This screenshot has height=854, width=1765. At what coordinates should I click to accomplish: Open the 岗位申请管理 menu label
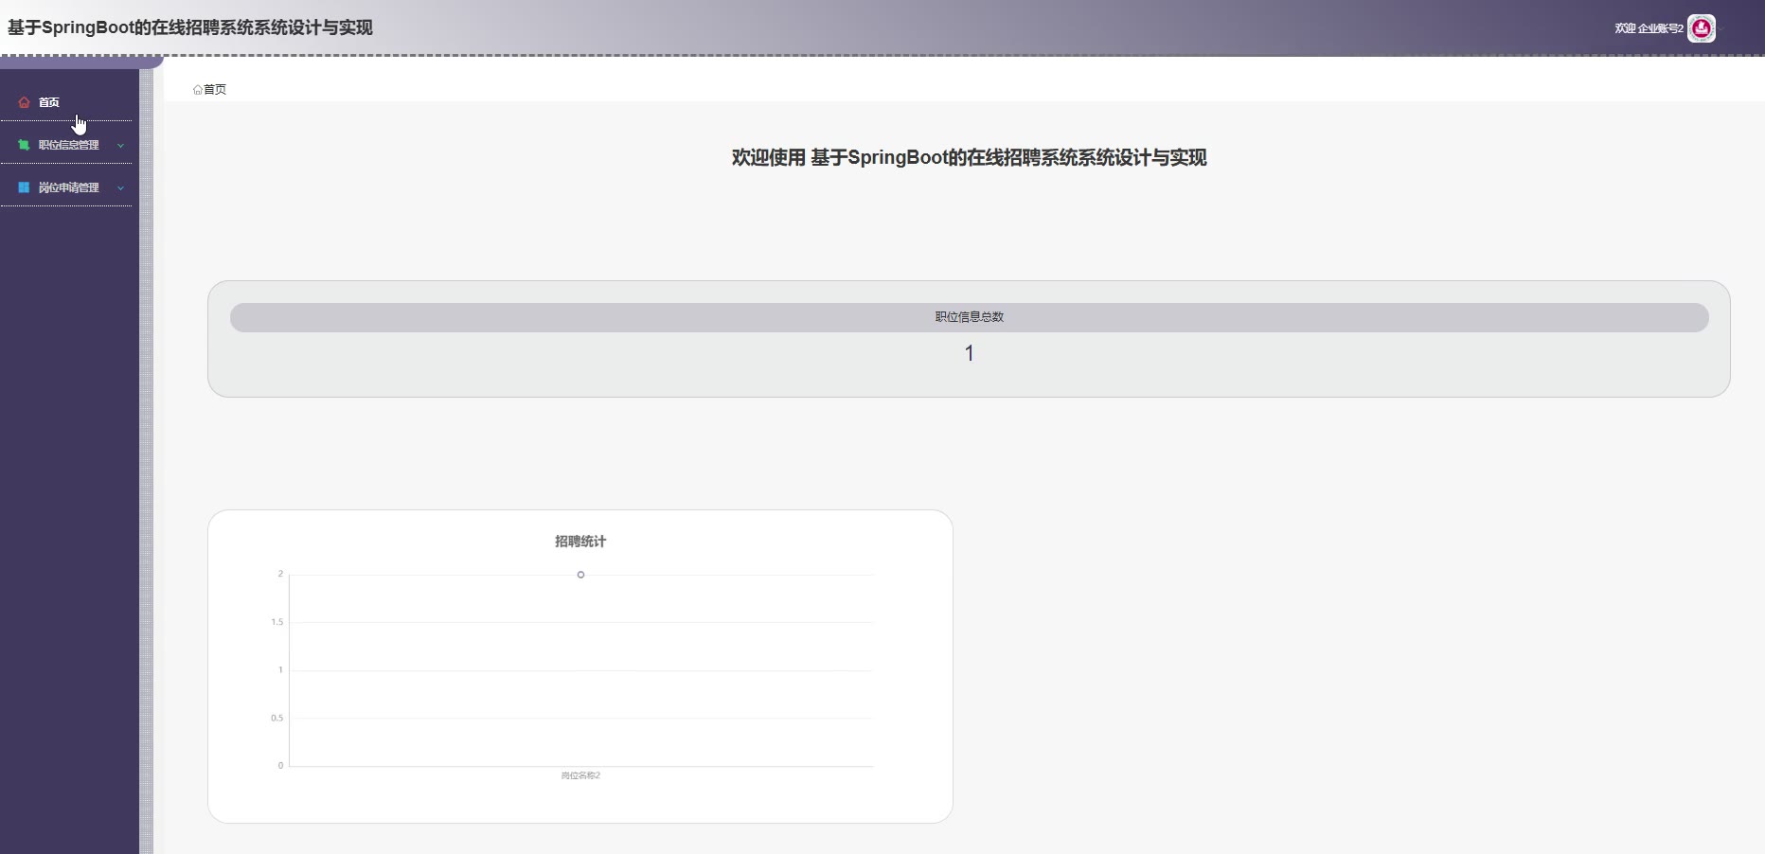pos(68,187)
